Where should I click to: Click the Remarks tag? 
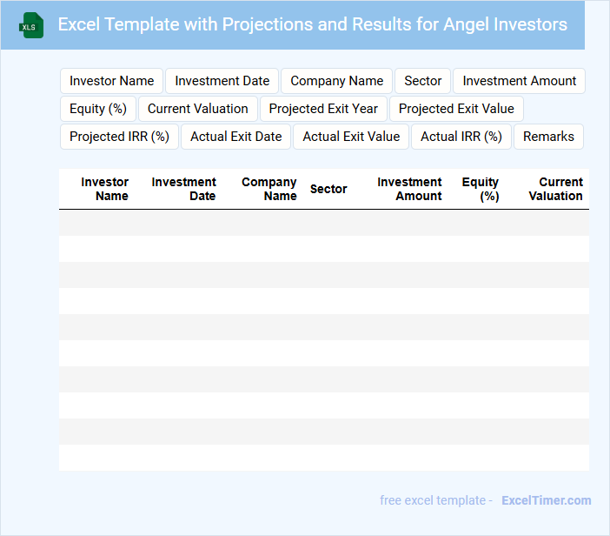point(548,137)
